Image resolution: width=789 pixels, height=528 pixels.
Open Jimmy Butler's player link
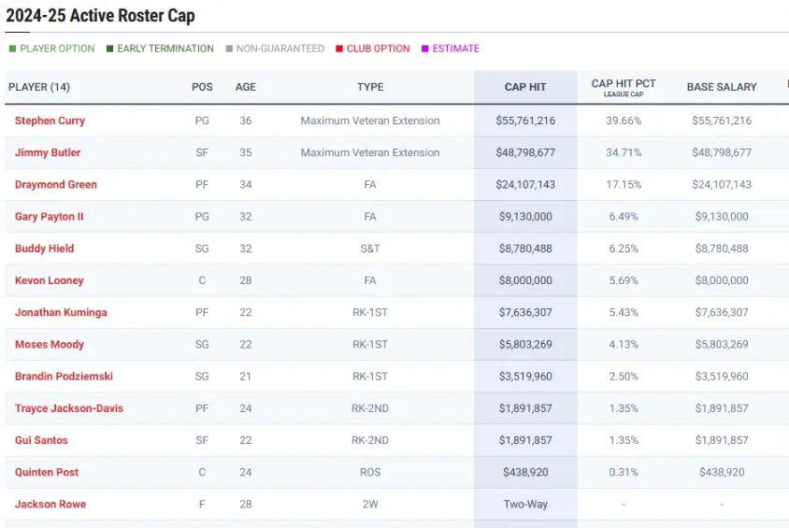pyautogui.click(x=48, y=152)
